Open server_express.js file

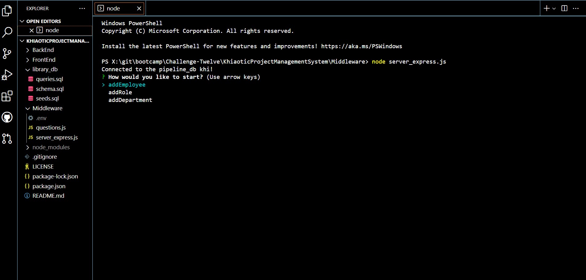(x=57, y=137)
